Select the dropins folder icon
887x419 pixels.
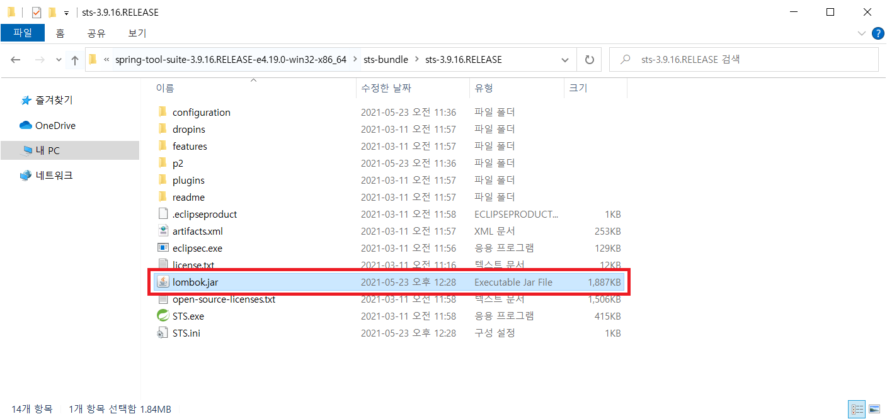click(163, 129)
